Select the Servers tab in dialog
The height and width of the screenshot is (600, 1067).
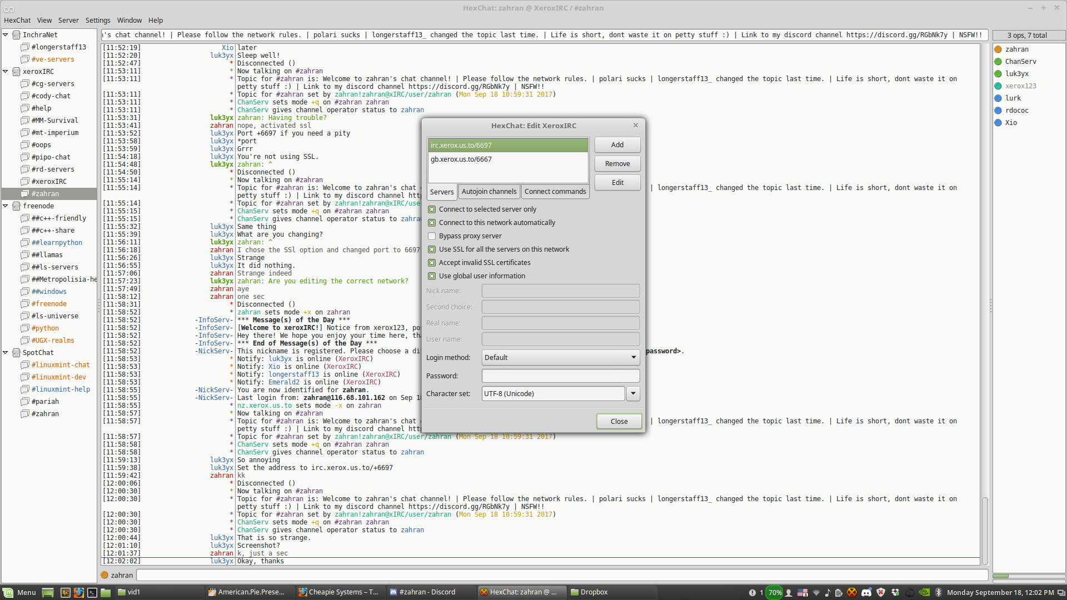coord(442,192)
